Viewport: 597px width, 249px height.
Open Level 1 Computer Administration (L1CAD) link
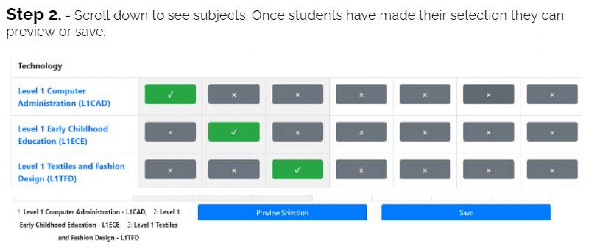pos(64,97)
